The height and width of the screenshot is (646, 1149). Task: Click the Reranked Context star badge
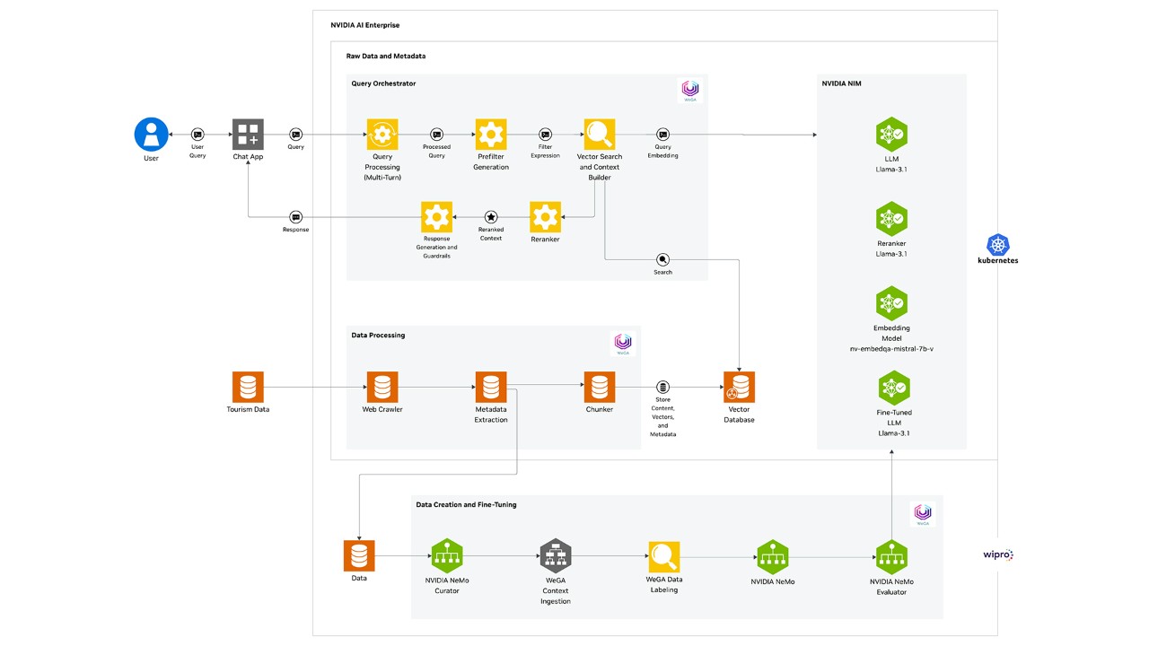491,216
